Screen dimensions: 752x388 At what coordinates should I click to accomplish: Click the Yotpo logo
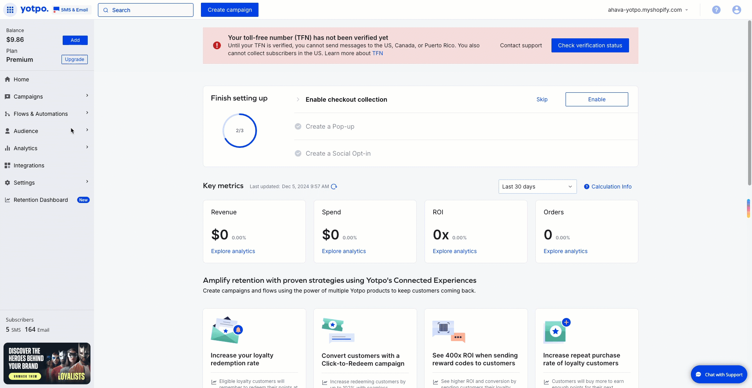[x=34, y=9]
